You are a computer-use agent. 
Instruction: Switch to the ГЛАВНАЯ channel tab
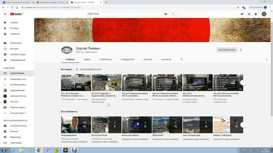pyautogui.click(x=70, y=59)
